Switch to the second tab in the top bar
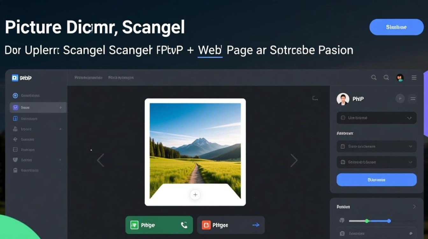Viewport: 428px width, 239px height. (x=121, y=77)
